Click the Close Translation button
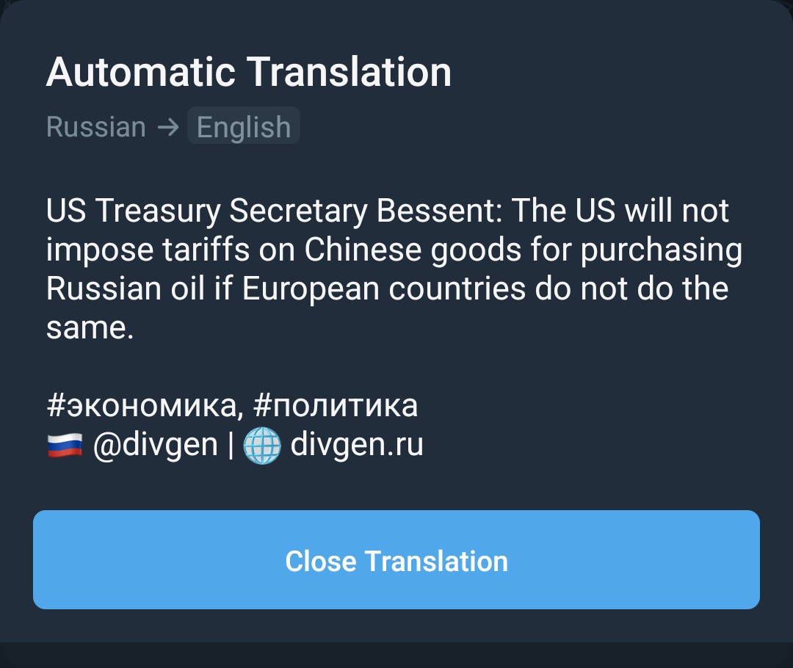The width and height of the screenshot is (793, 668). point(396,560)
